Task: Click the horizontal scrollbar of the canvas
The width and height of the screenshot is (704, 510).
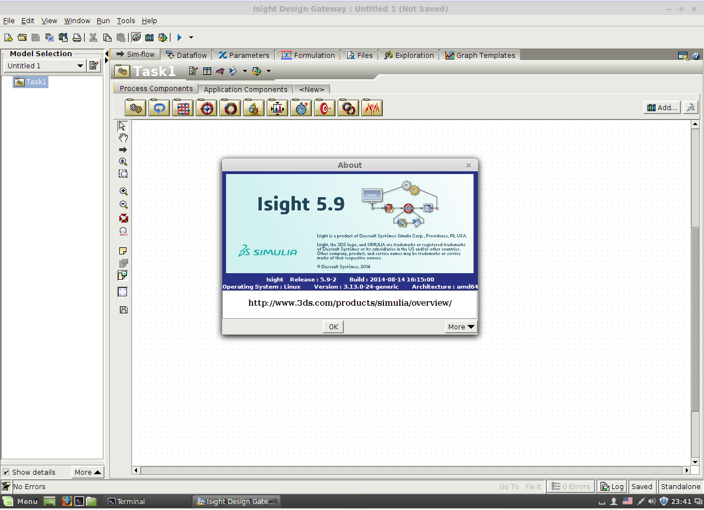Action: click(411, 470)
